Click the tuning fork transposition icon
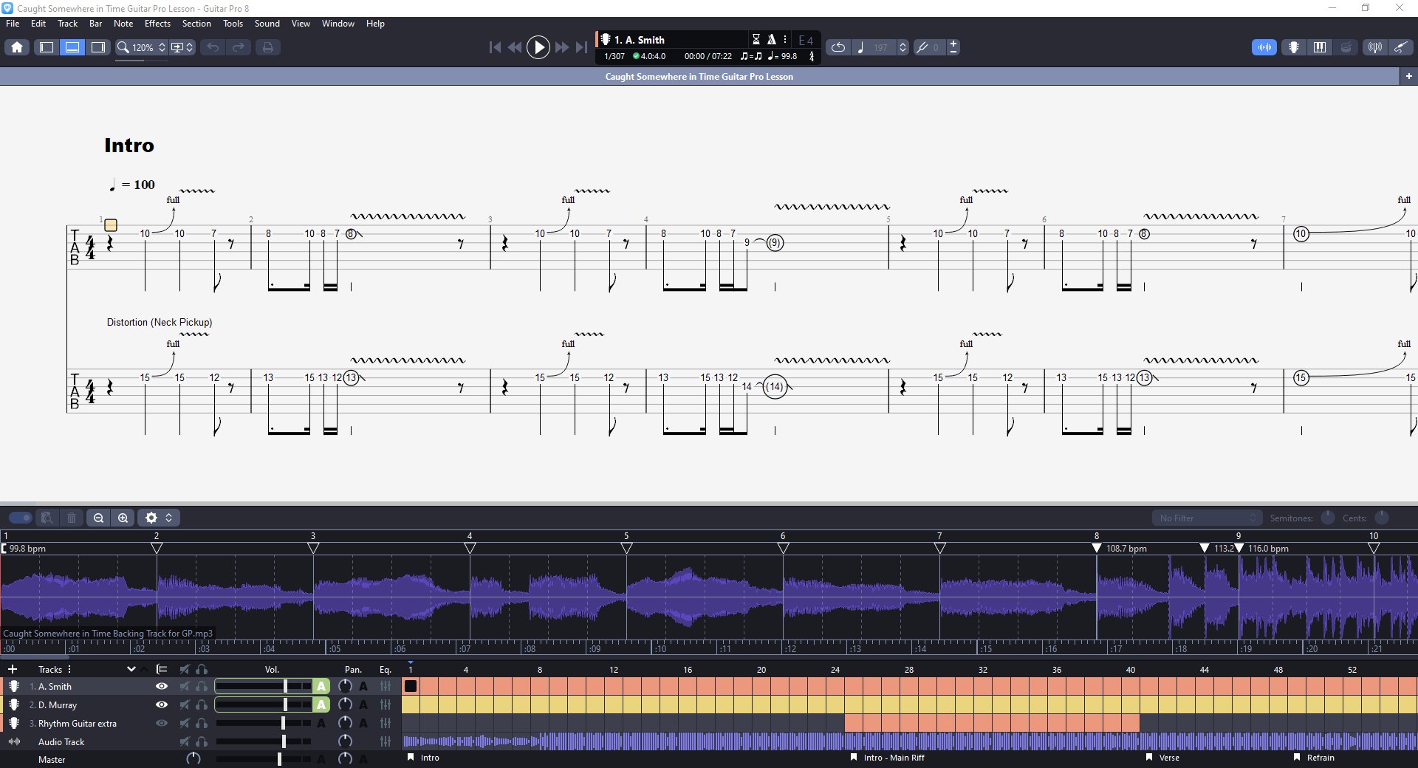 tap(922, 47)
